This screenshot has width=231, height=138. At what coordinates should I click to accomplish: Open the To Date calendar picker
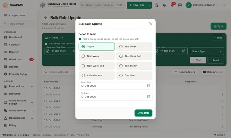pyautogui.click(x=149, y=97)
